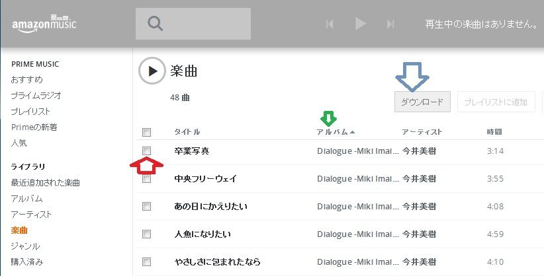This screenshot has width=544, height=276.
Task: Sort by タイトル column header
Action: coord(187,132)
